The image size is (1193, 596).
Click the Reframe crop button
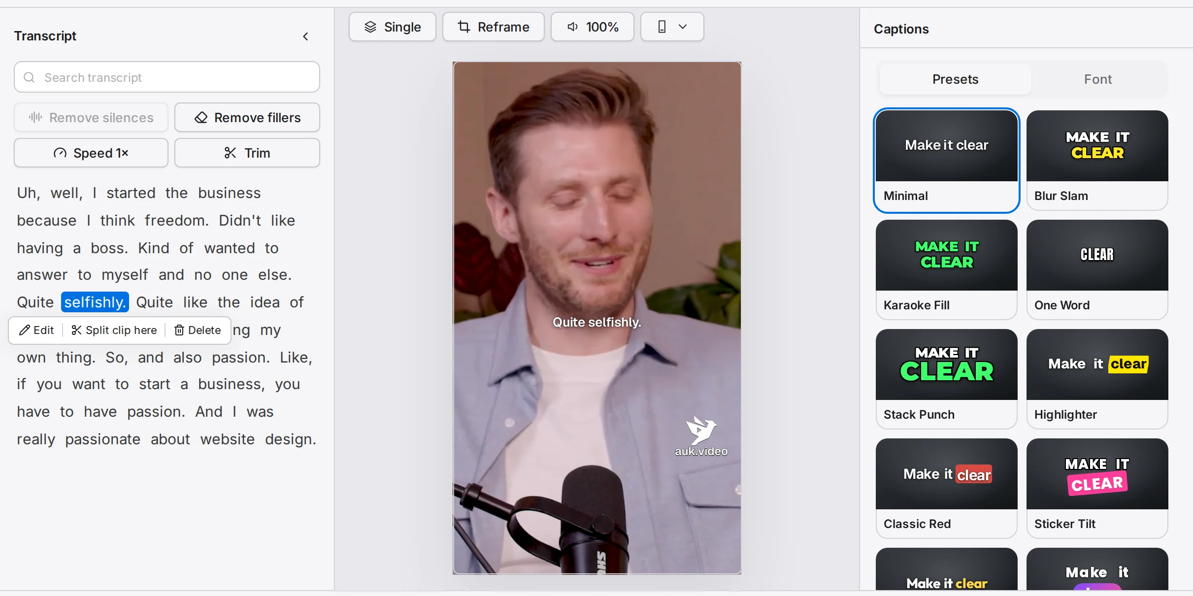click(x=494, y=27)
